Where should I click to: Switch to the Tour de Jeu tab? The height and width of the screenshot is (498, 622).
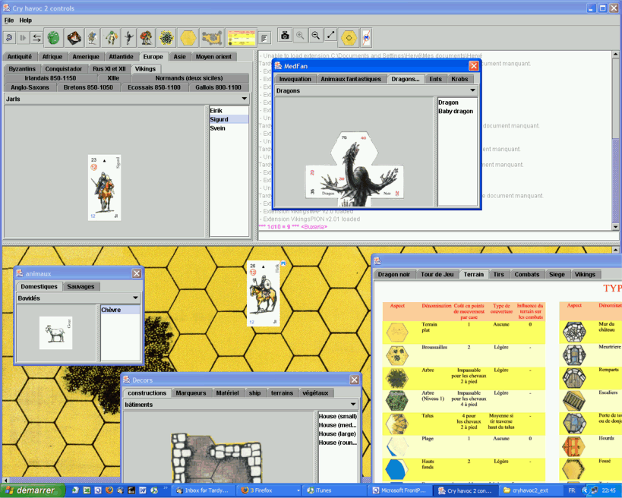click(437, 274)
